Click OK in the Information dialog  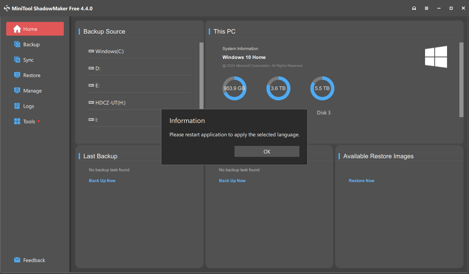[267, 151]
